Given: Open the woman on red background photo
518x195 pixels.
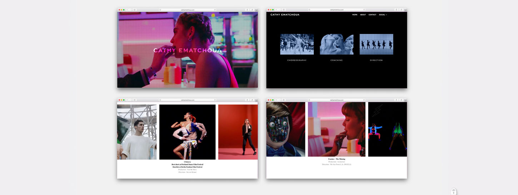Looking at the screenshot, I should pyautogui.click(x=238, y=132).
